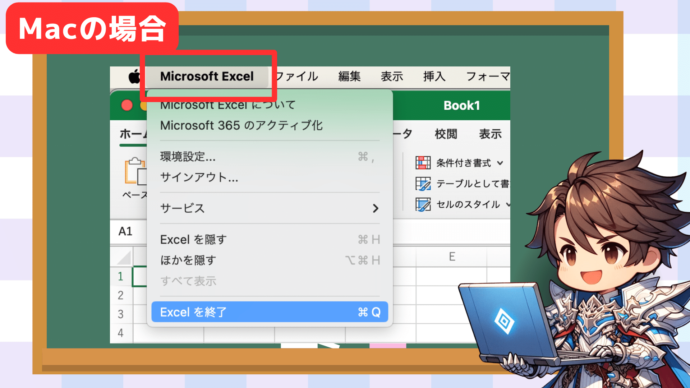The width and height of the screenshot is (690, 388).
Task: Open the 挿入 menu
Action: click(x=434, y=77)
